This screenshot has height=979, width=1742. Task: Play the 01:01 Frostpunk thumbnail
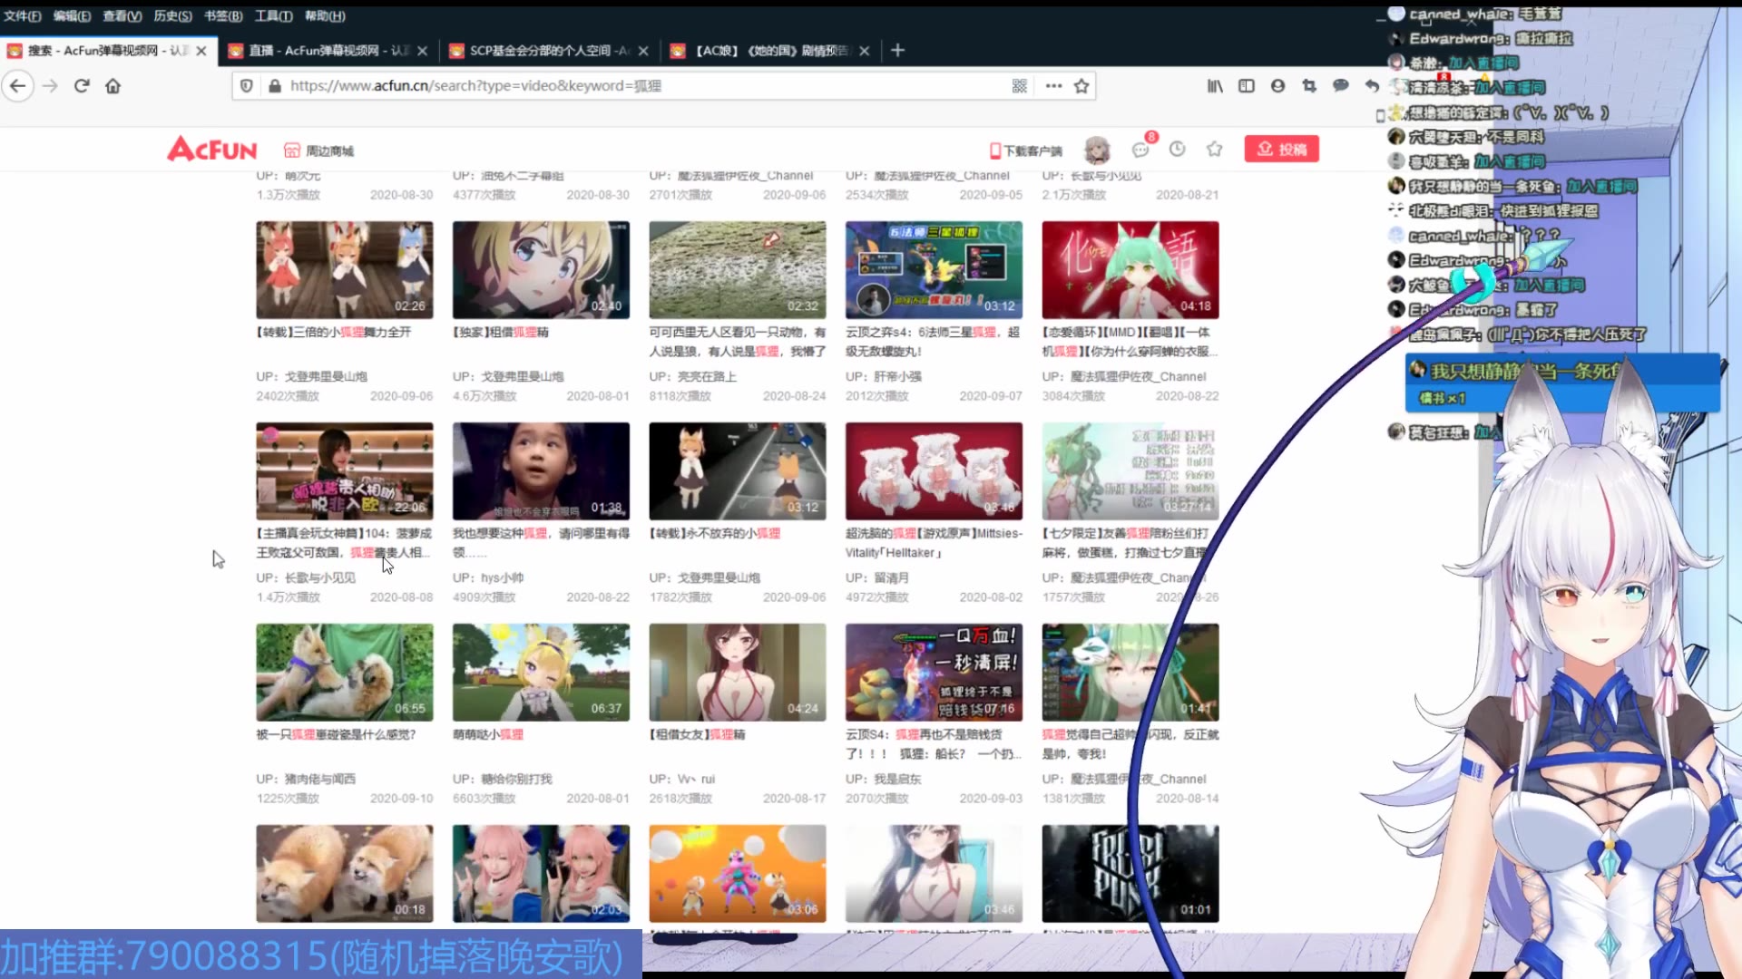pyautogui.click(x=1130, y=874)
